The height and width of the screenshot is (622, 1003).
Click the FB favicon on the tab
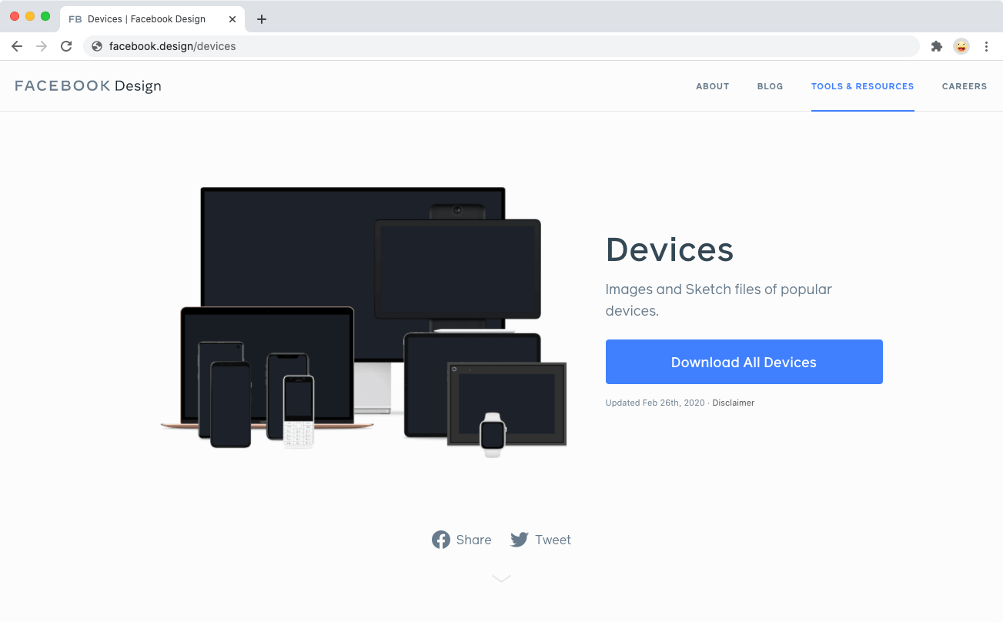pyautogui.click(x=75, y=19)
